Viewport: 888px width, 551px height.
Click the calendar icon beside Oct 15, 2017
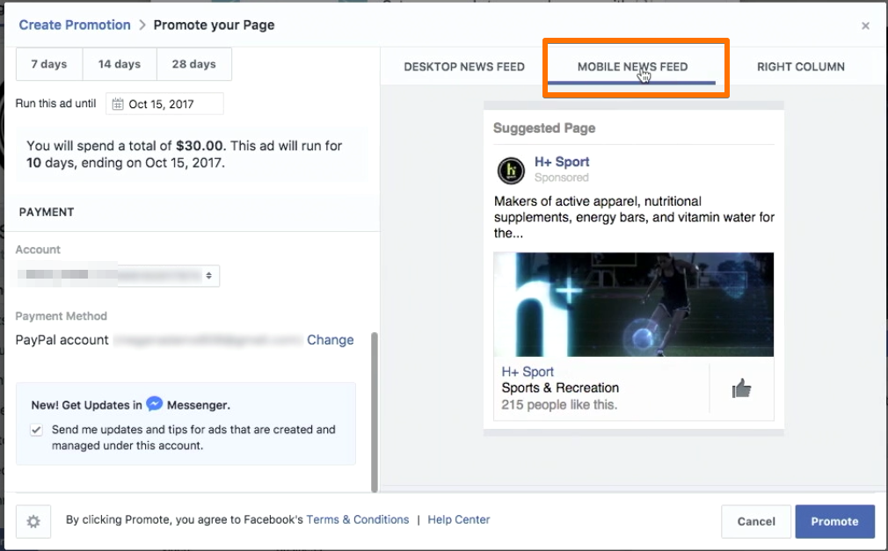pos(117,105)
